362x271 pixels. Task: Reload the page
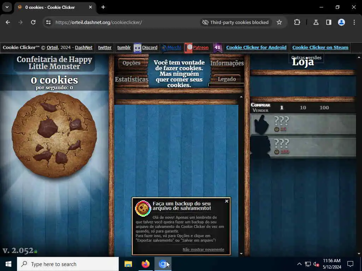pos(33,22)
